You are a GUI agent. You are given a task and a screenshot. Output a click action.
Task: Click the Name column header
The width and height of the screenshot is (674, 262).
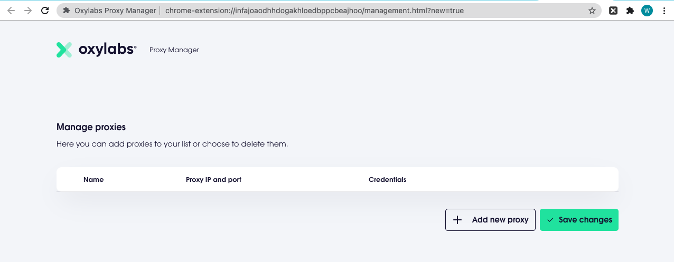click(x=93, y=180)
